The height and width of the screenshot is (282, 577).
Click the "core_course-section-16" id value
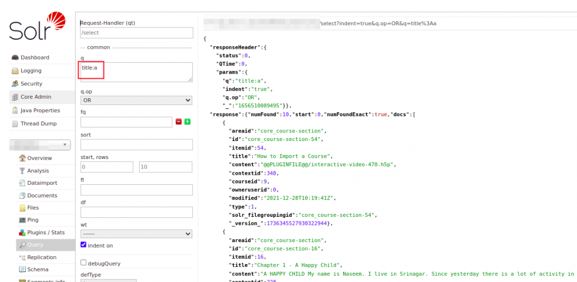tap(284, 249)
